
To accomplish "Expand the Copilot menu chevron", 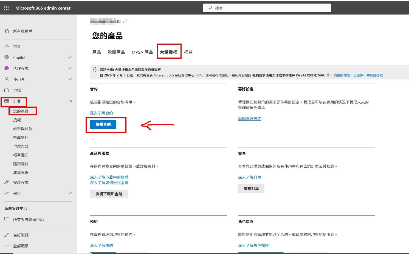I will coord(70,58).
